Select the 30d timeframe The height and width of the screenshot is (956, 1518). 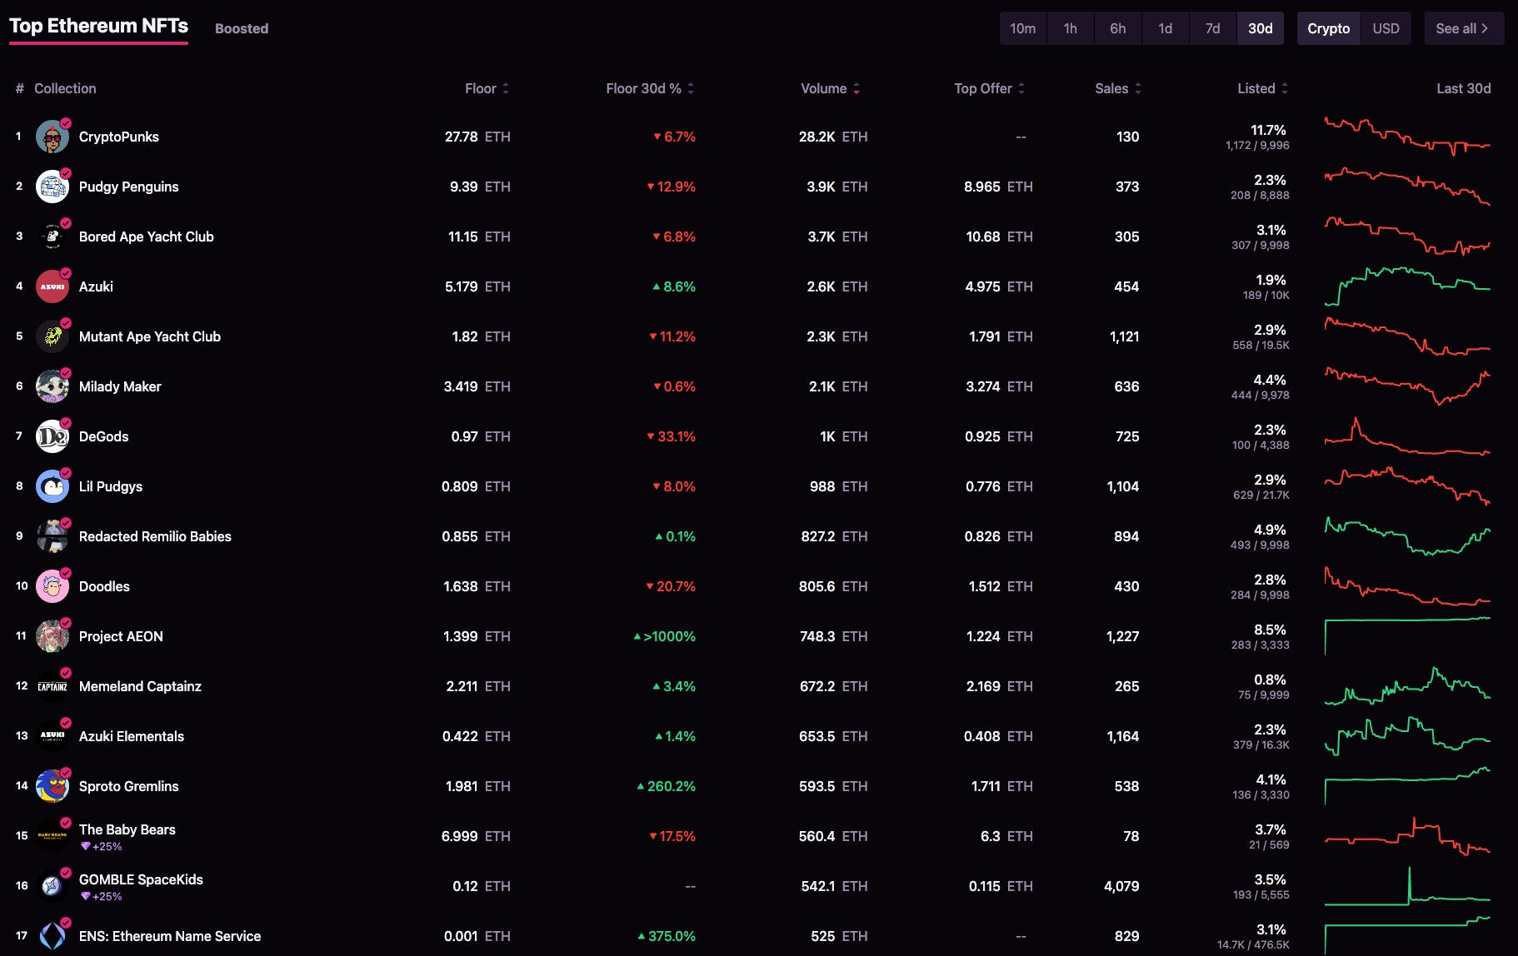click(1261, 28)
